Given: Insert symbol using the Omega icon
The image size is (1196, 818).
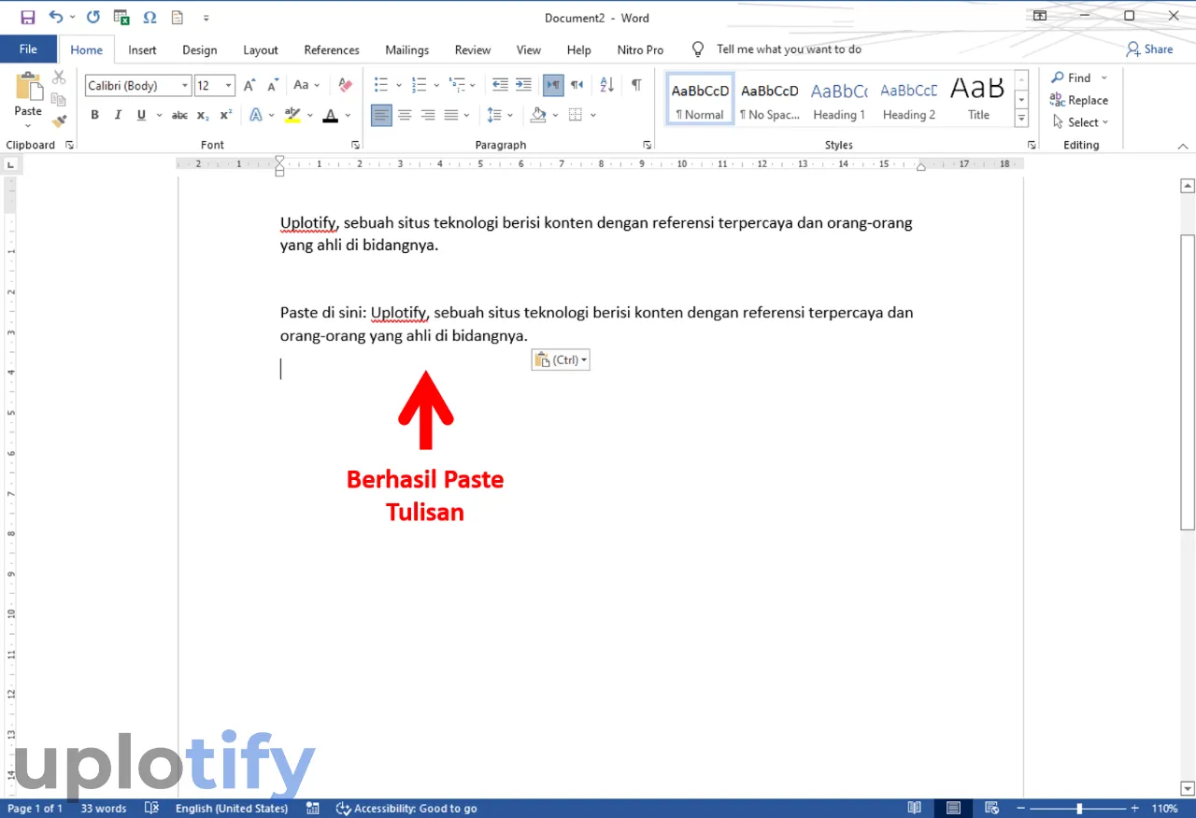Looking at the screenshot, I should click(149, 17).
